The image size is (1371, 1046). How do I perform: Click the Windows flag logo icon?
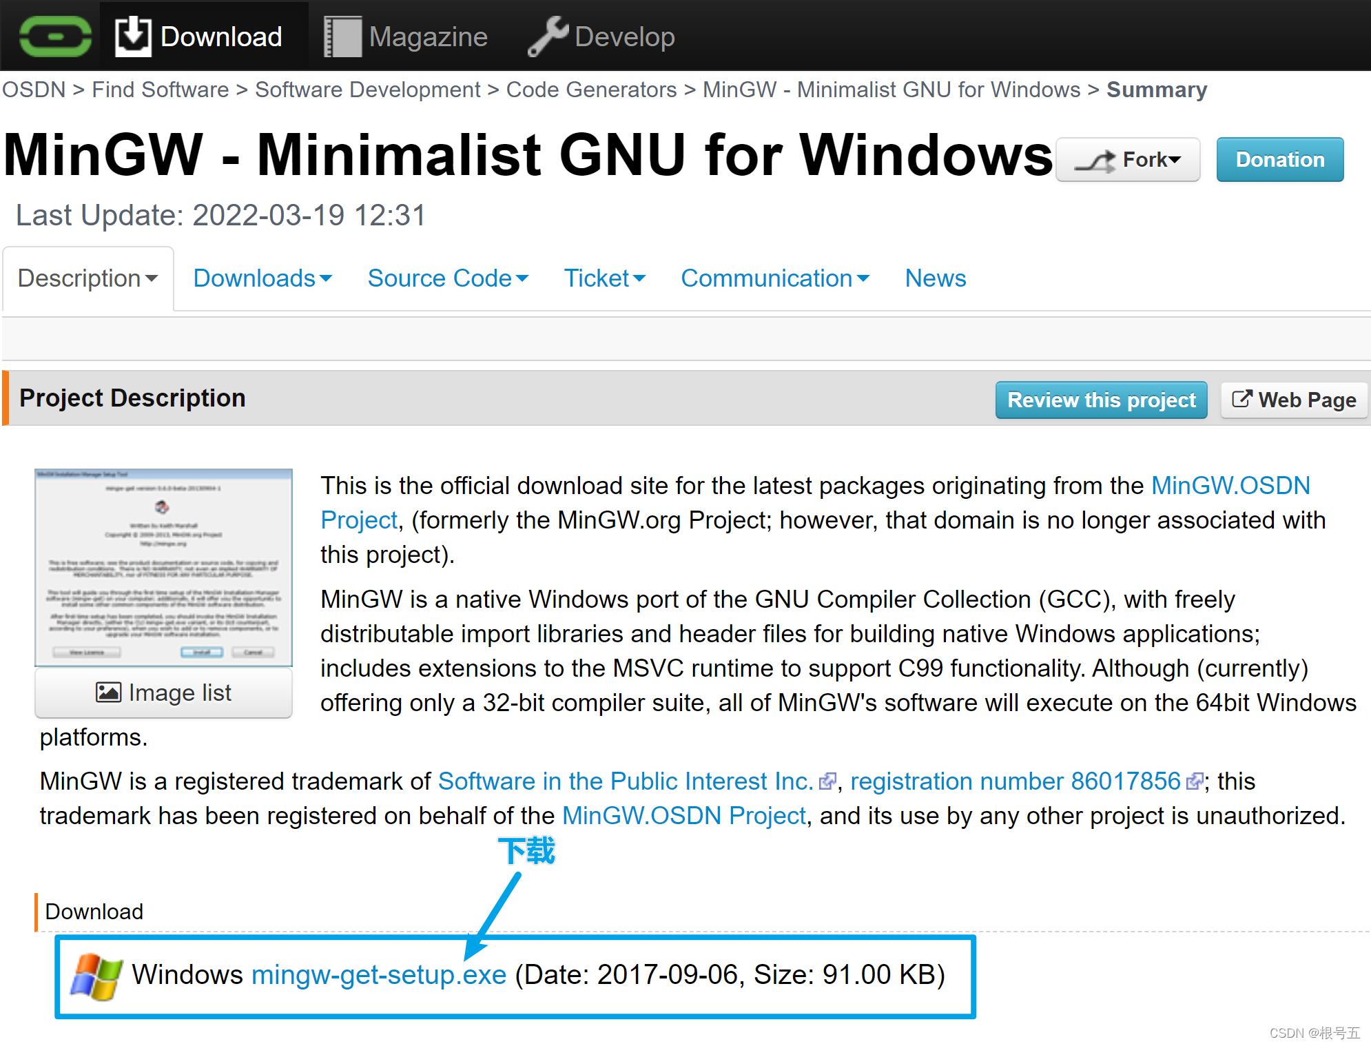(x=96, y=976)
